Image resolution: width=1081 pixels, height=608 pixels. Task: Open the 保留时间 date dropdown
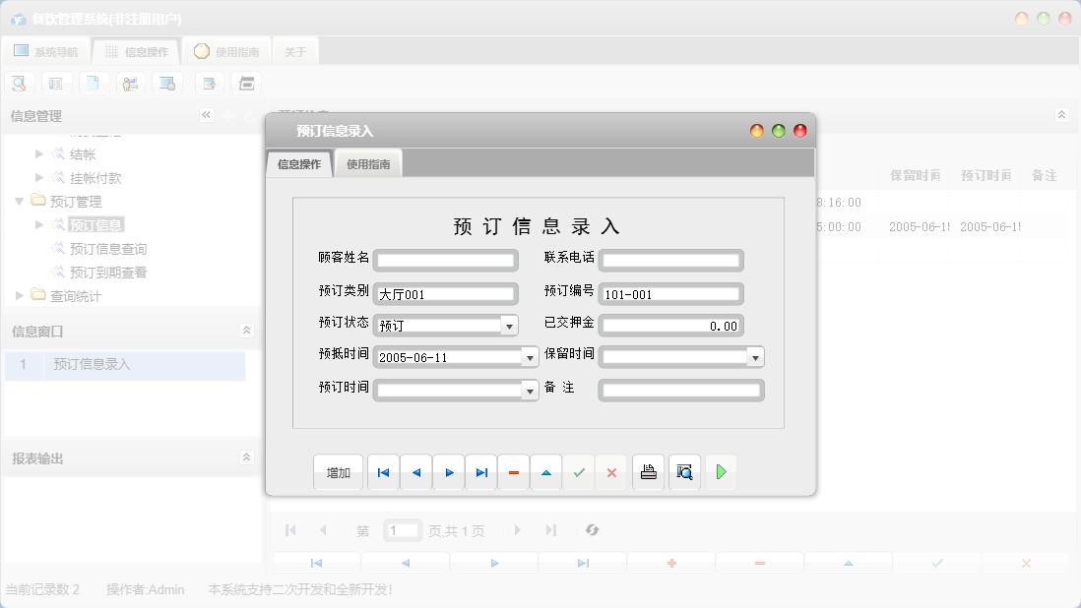(756, 356)
